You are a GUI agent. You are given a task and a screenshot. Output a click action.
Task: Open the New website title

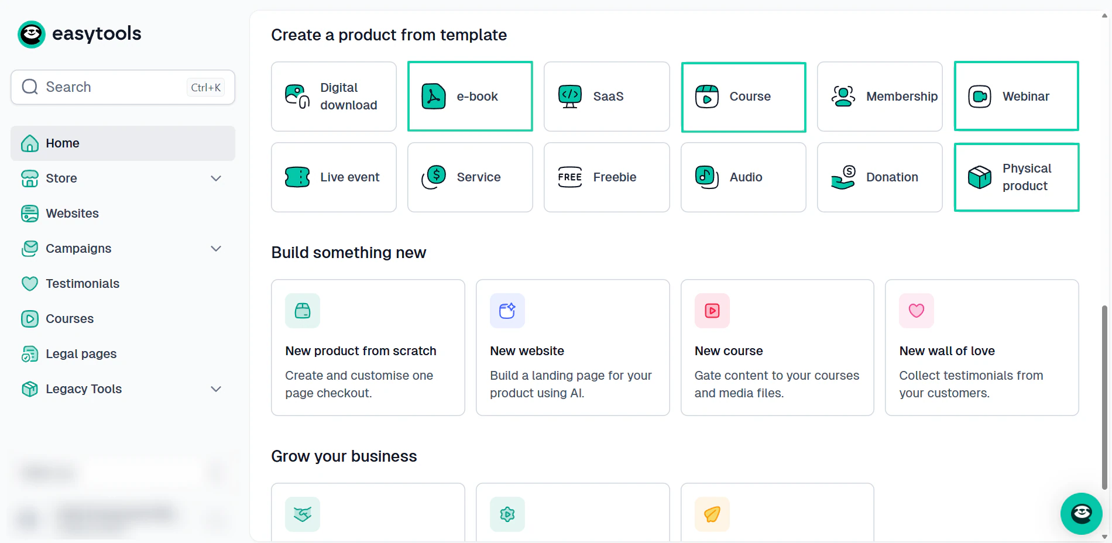527,351
